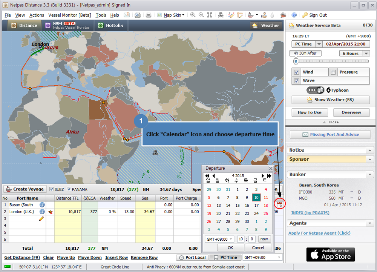
Task: Switch to NVM Netpas Vessel Monitor tab
Action: point(67,26)
